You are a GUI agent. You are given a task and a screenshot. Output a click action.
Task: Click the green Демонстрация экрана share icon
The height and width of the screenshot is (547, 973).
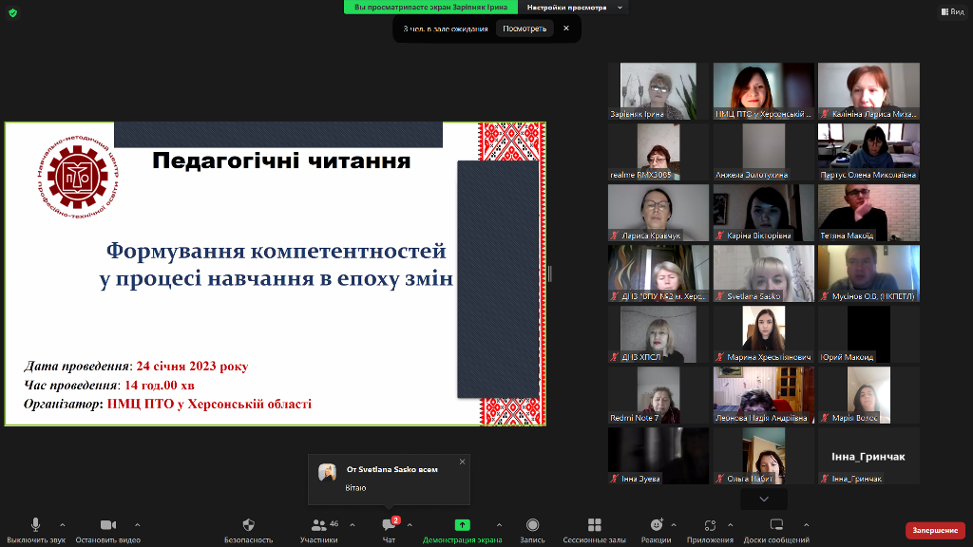coord(462,525)
